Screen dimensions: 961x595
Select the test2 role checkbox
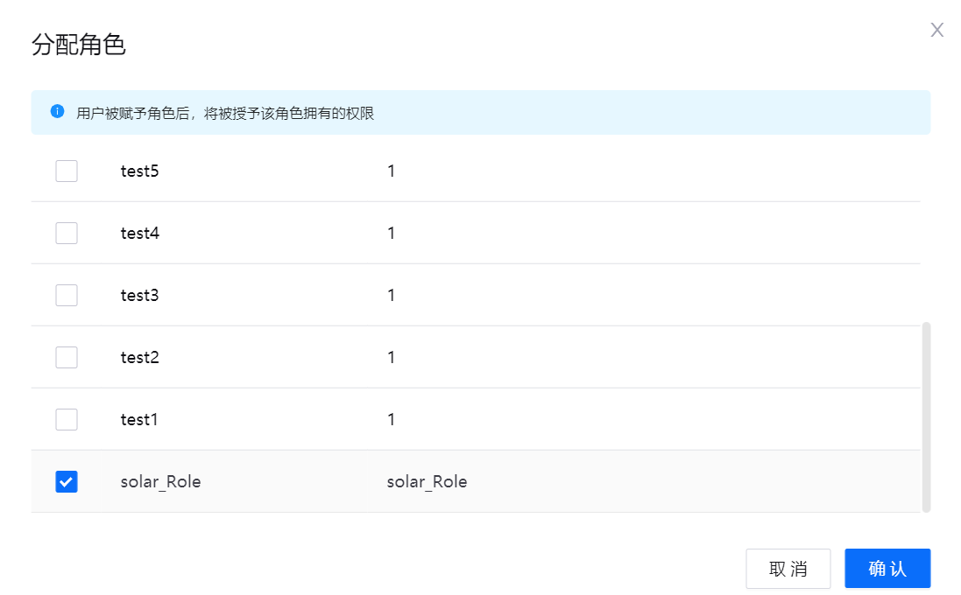click(x=67, y=357)
